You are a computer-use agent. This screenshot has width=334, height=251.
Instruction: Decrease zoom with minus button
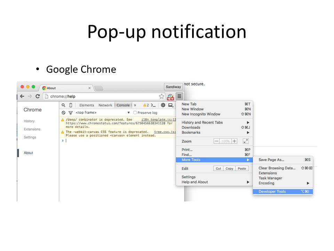(x=216, y=141)
